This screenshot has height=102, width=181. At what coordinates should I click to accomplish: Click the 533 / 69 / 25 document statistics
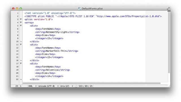[85, 86]
